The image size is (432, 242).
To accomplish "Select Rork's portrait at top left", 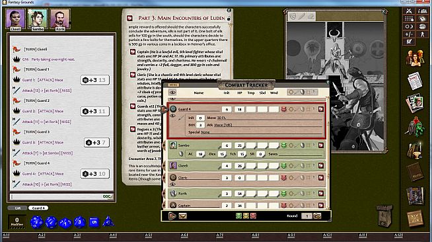I will pyautogui.click(x=60, y=19).
